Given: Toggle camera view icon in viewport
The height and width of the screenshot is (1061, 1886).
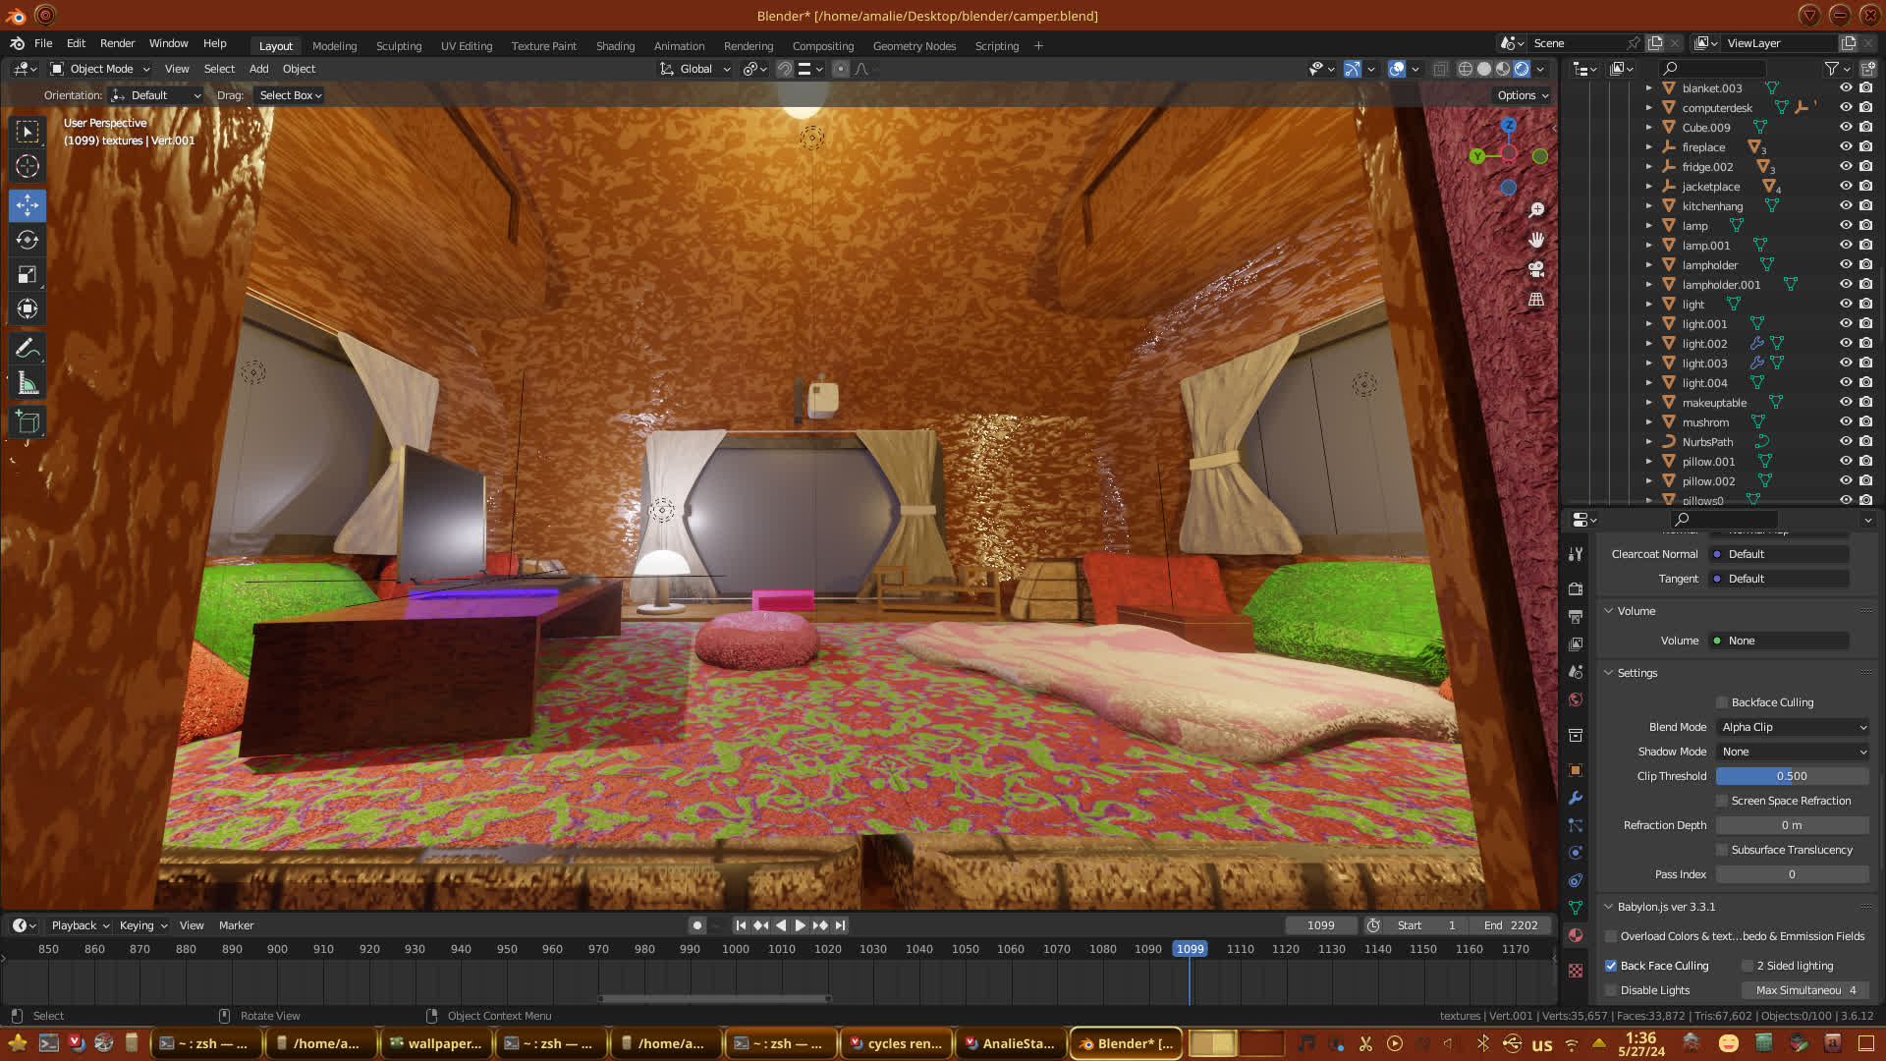Looking at the screenshot, I should coord(1536,269).
